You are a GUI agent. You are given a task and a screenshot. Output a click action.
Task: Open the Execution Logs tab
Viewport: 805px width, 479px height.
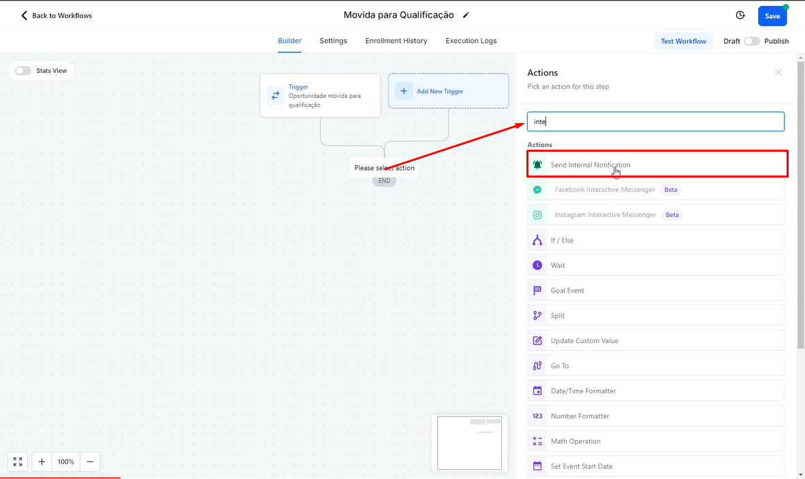click(471, 41)
